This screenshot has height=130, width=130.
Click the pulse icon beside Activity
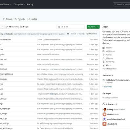click(x=103, y=55)
